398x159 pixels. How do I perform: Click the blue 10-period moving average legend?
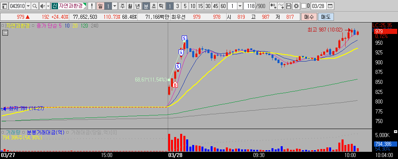pos(67,26)
